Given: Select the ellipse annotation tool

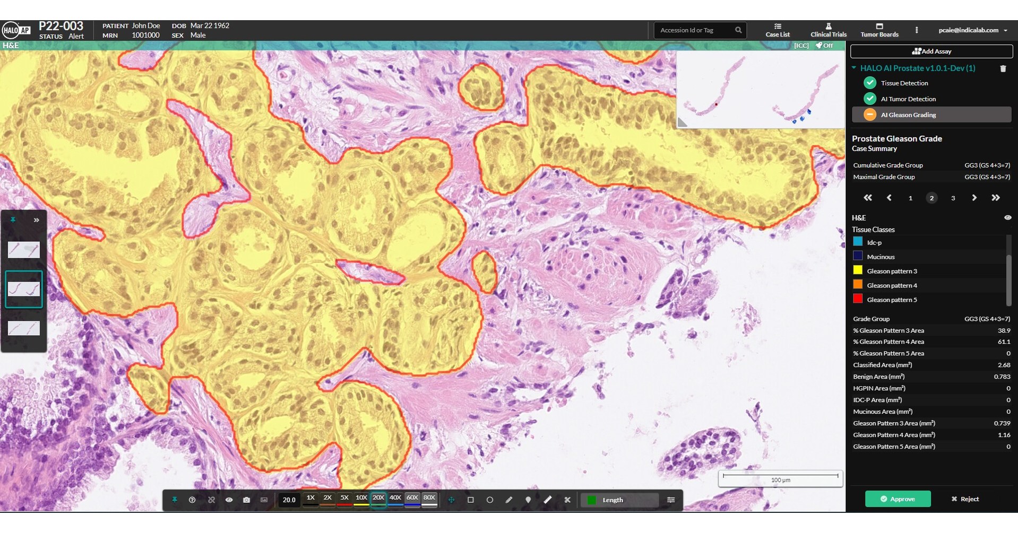Looking at the screenshot, I should point(489,500).
